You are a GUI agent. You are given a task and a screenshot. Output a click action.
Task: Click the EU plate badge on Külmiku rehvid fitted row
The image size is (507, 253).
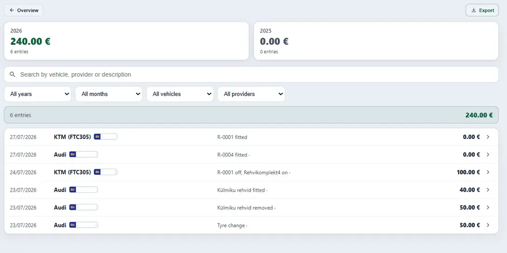coord(84,189)
